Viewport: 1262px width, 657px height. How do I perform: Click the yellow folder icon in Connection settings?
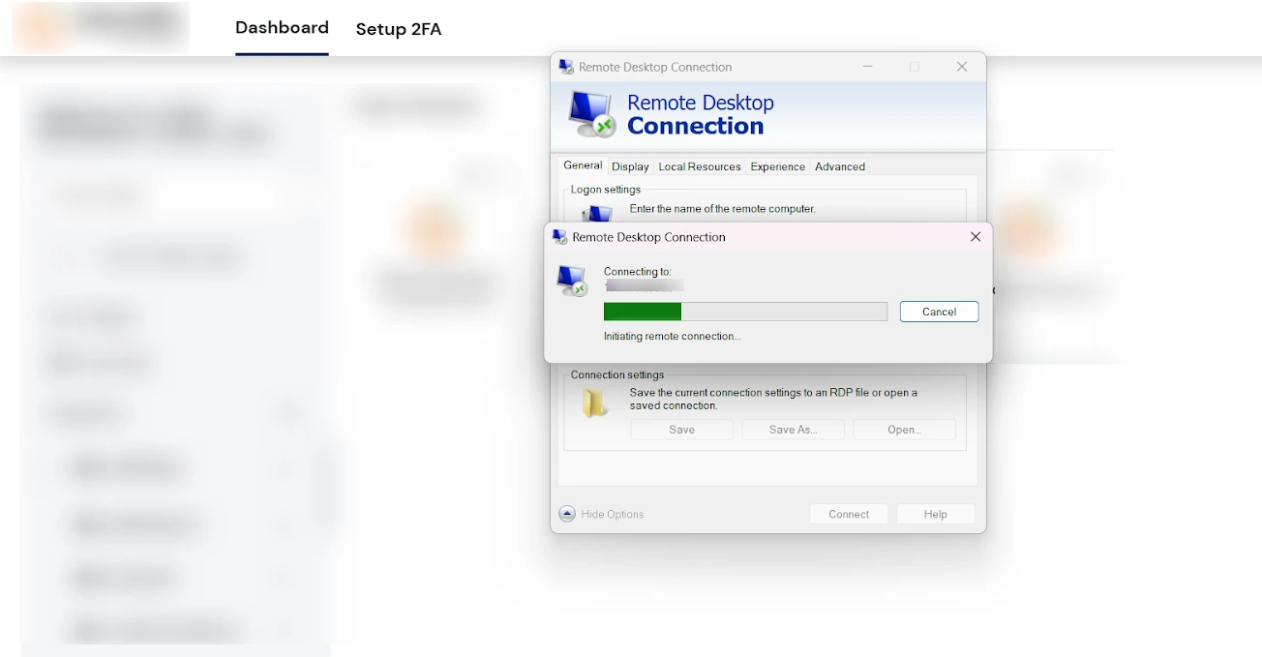(594, 401)
